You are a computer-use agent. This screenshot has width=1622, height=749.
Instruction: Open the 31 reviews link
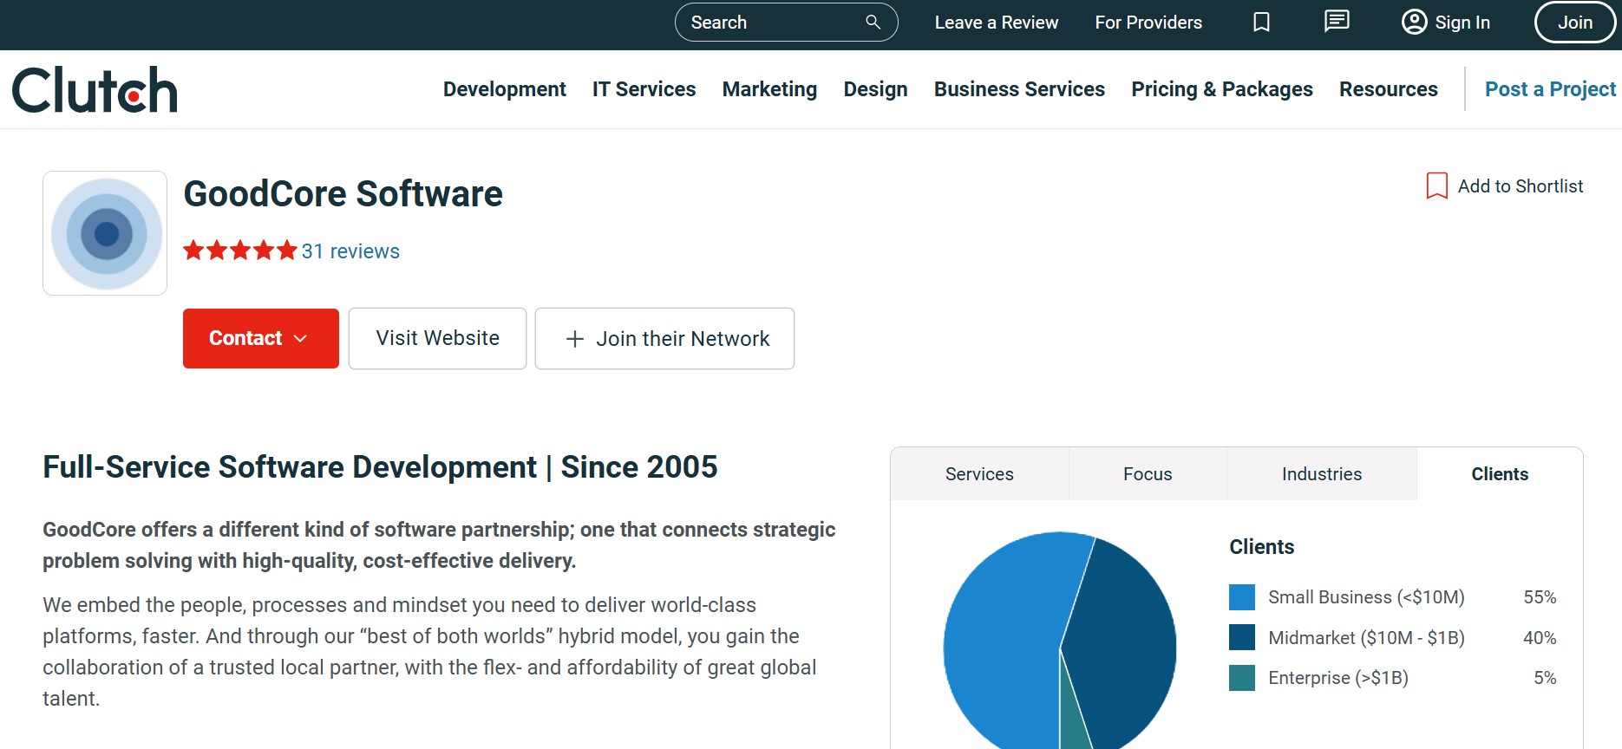pyautogui.click(x=350, y=251)
